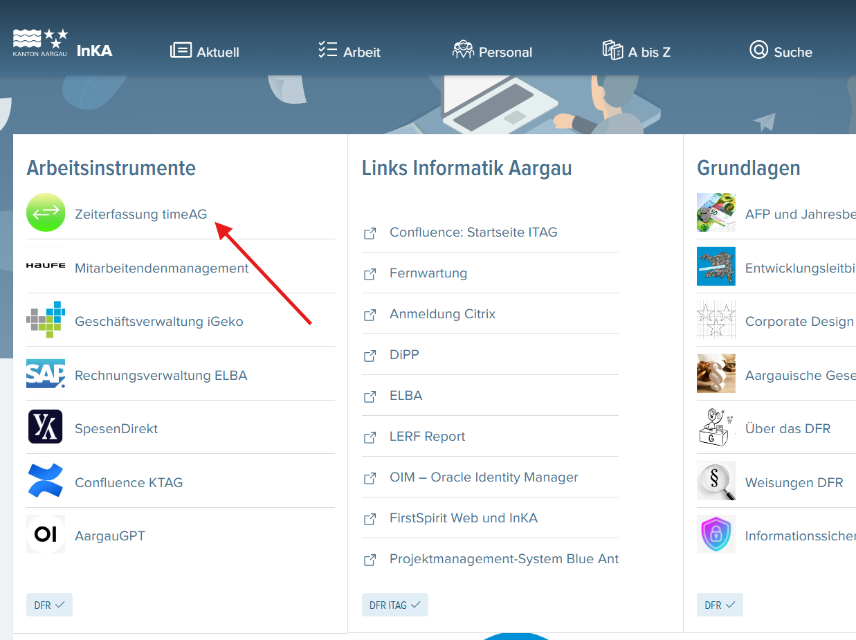Open Mitarbeitendenmanagement link
Screen dimensions: 856x640
click(161, 268)
